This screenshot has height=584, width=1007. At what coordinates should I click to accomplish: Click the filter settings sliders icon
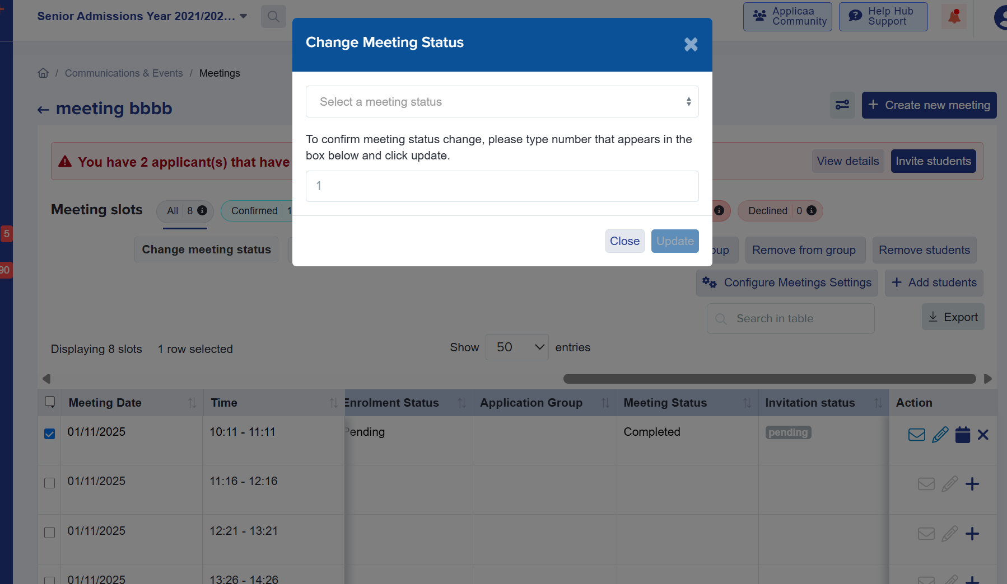[842, 105]
